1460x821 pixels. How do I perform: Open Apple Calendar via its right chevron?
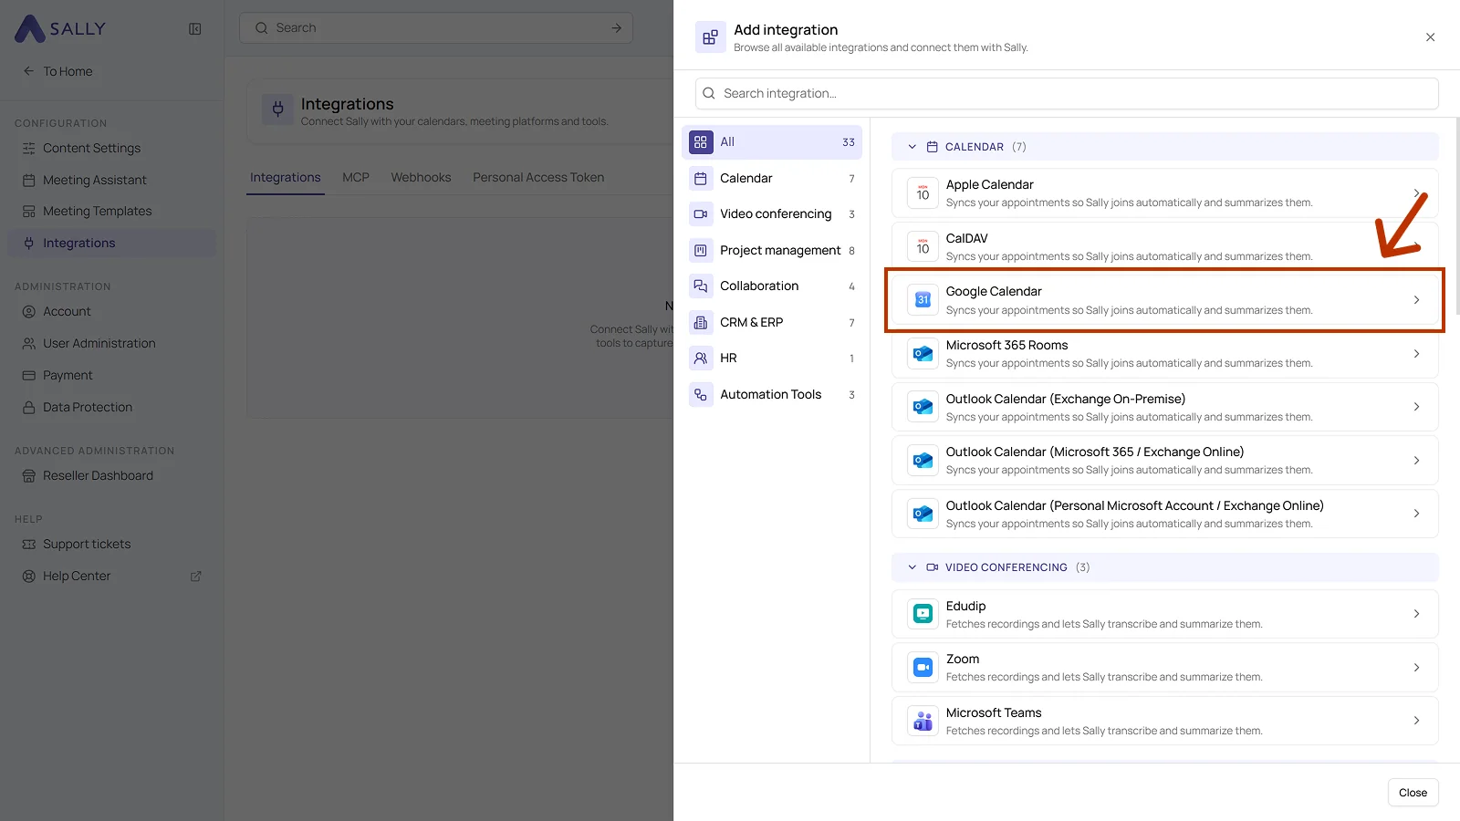tap(1416, 192)
